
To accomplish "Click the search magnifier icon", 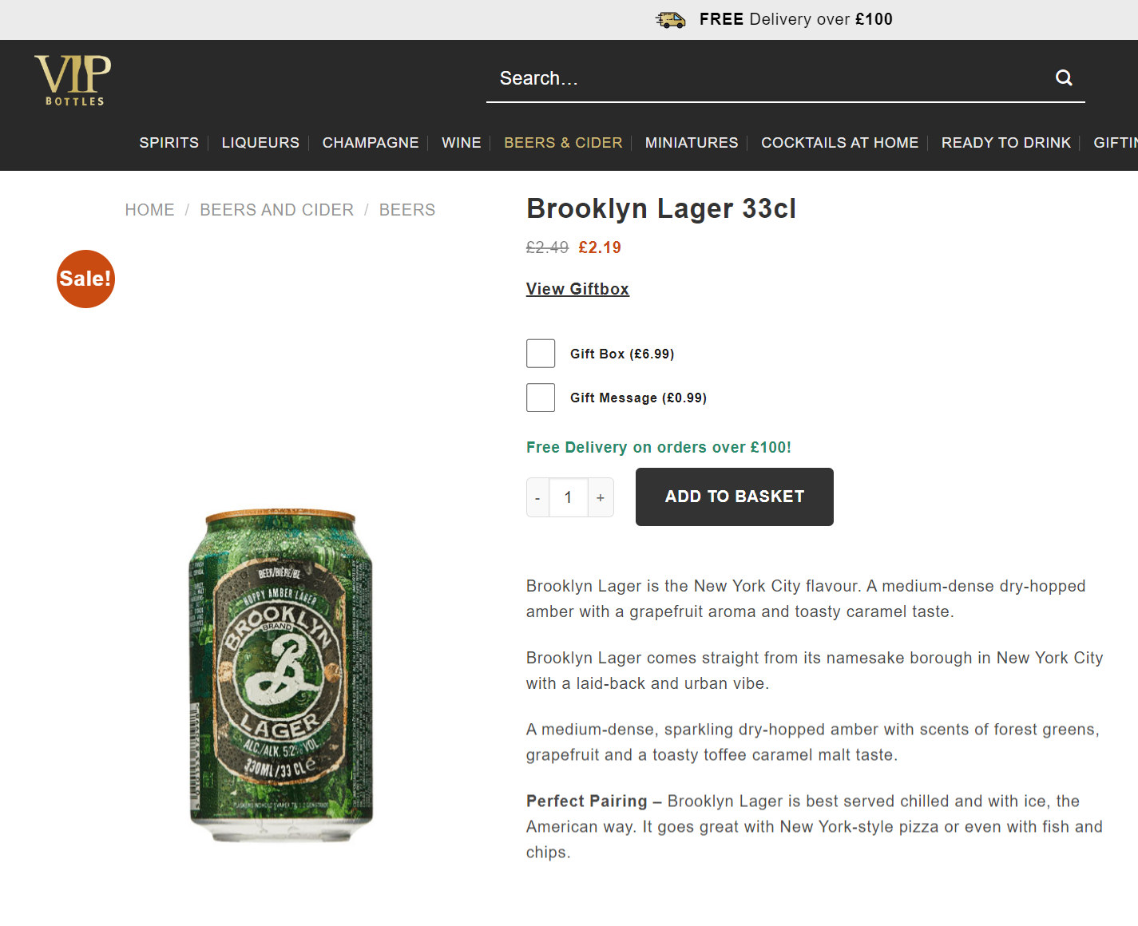I will 1064,77.
